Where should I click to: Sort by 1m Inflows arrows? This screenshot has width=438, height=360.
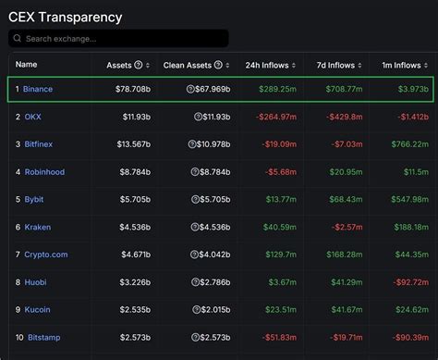426,66
